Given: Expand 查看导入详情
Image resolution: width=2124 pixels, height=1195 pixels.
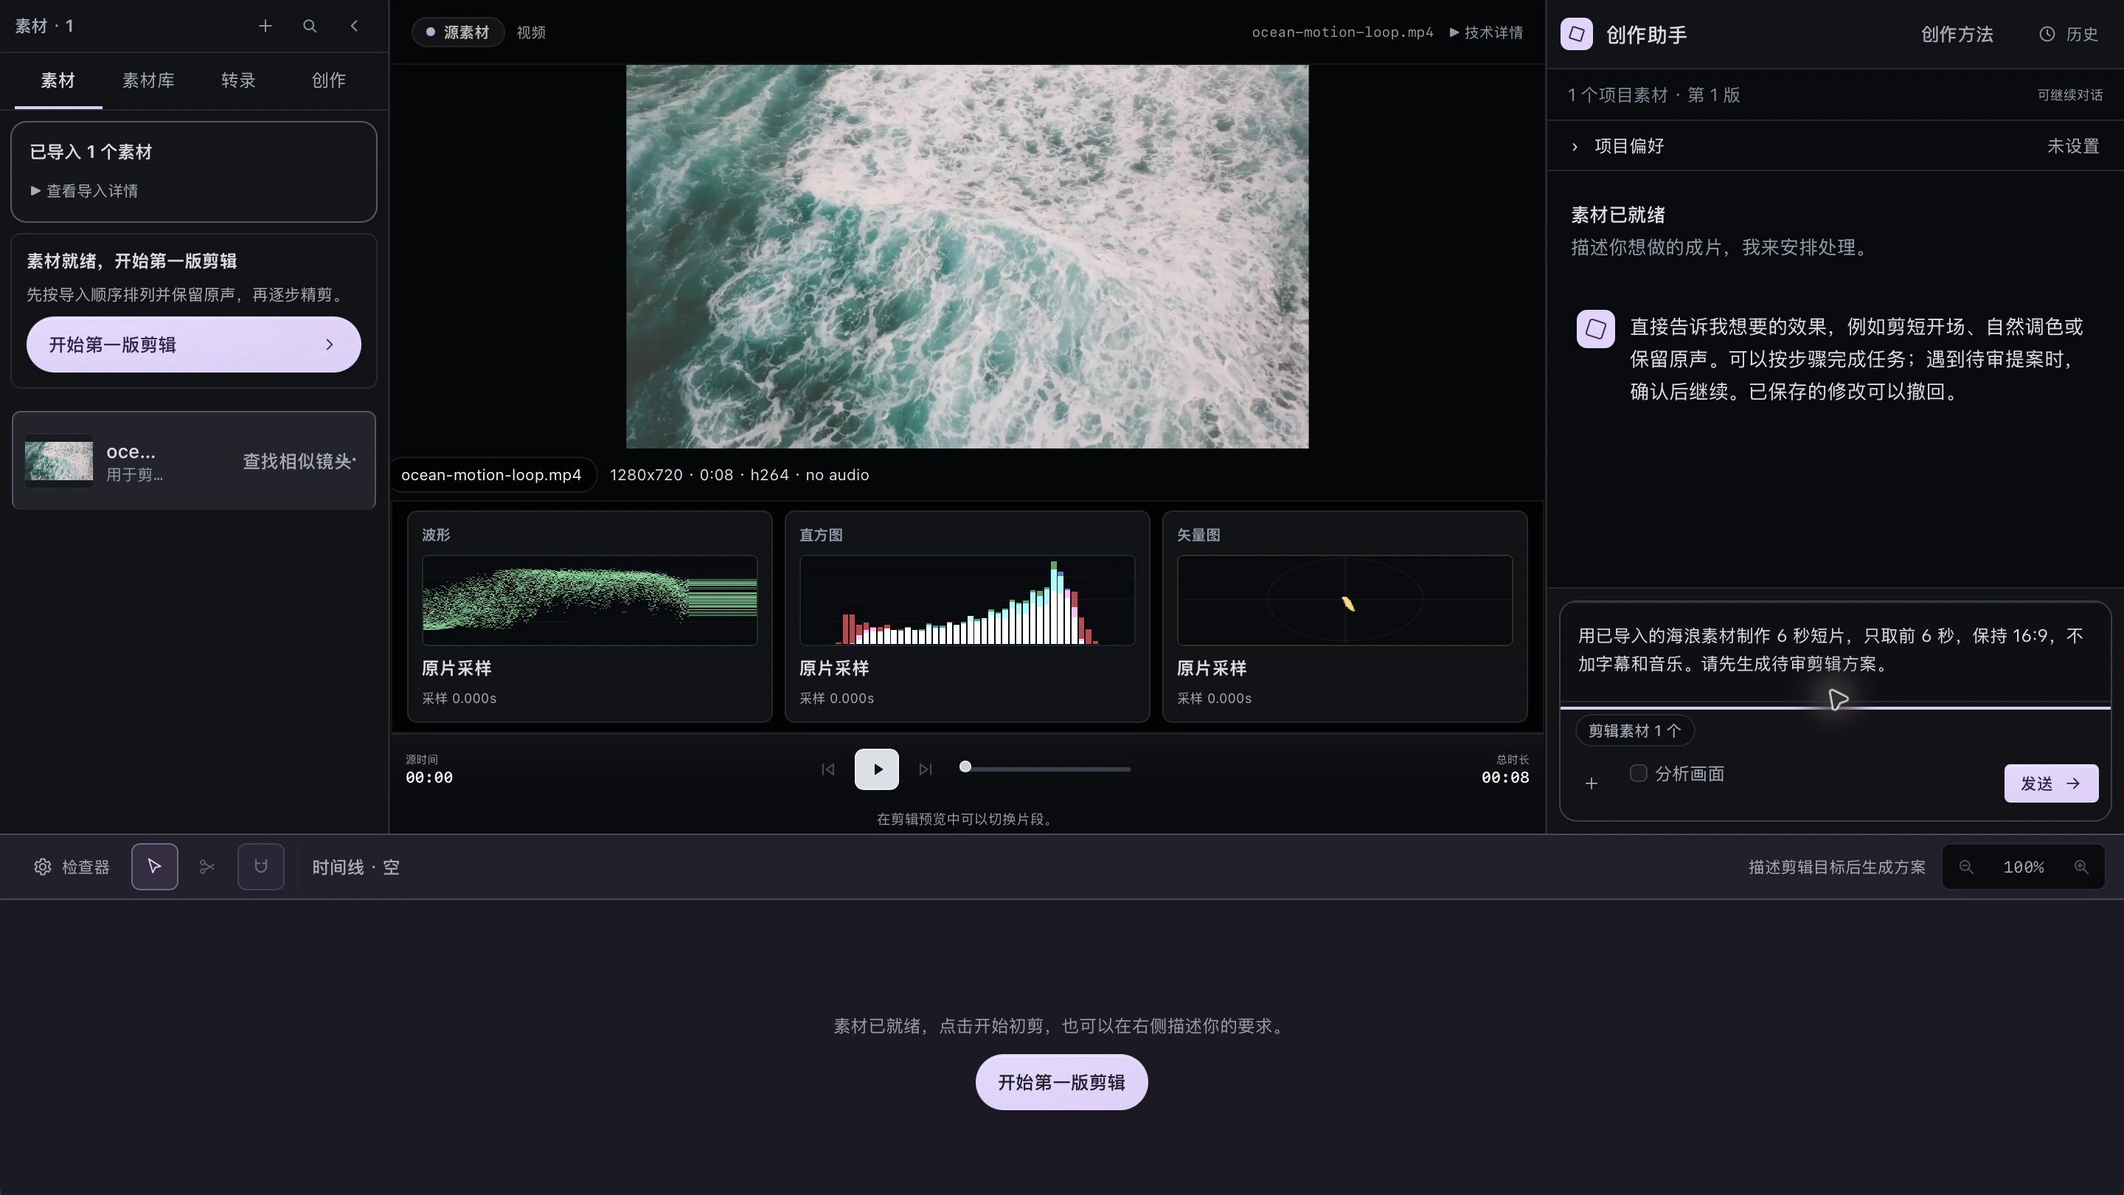Looking at the screenshot, I should coord(84,191).
